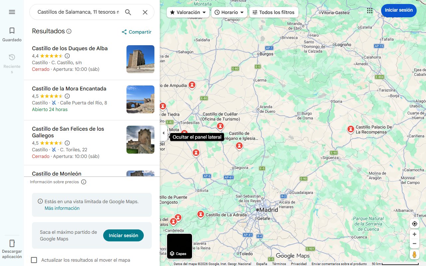Screen dimensions: 426x266
Task: Open the Valoración filter dropdown
Action: point(187,12)
